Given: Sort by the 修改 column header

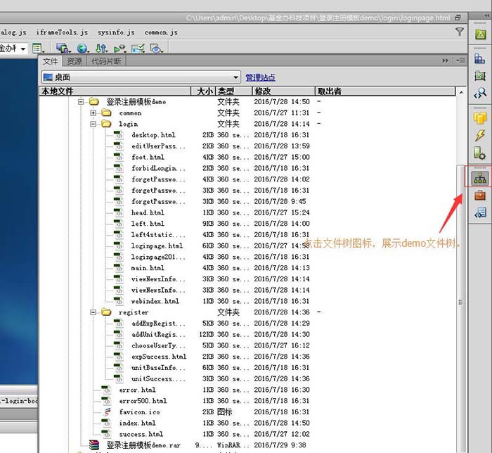Looking at the screenshot, I should pos(283,91).
